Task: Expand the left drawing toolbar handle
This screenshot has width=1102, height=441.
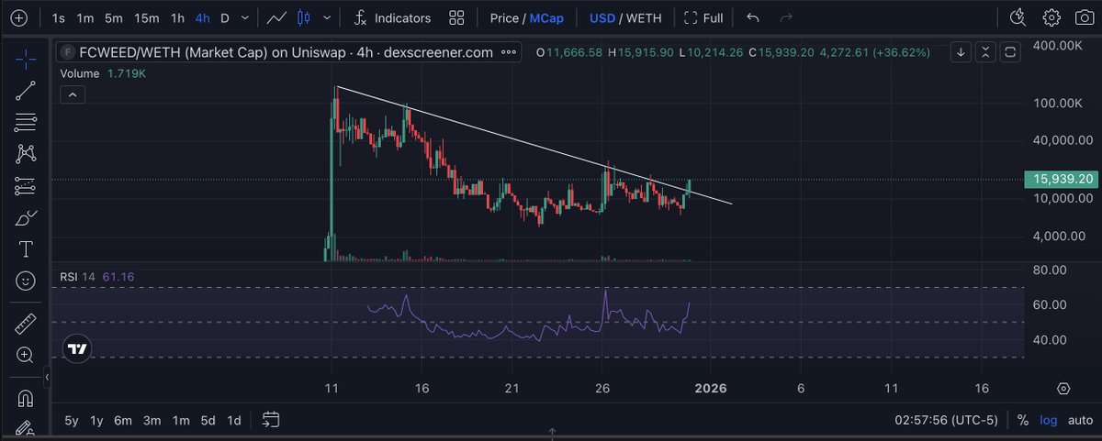Action: click(x=49, y=376)
